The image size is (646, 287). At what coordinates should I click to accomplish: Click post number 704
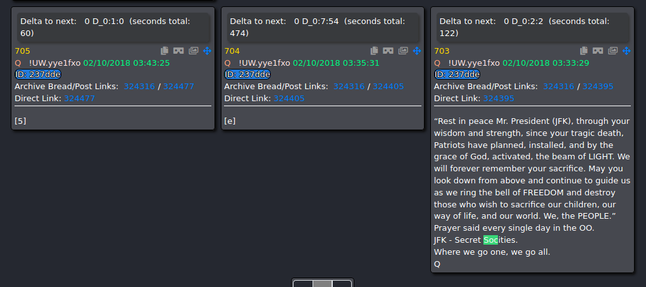[x=232, y=51]
